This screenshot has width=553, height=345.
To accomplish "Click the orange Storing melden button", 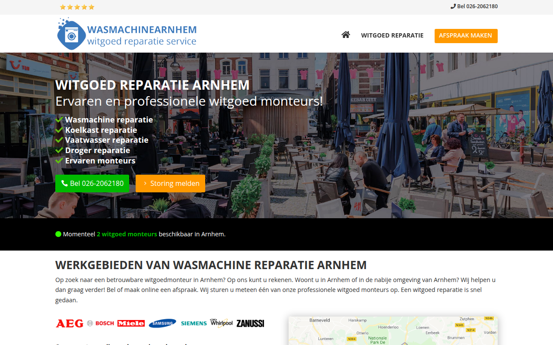I will click(x=170, y=183).
